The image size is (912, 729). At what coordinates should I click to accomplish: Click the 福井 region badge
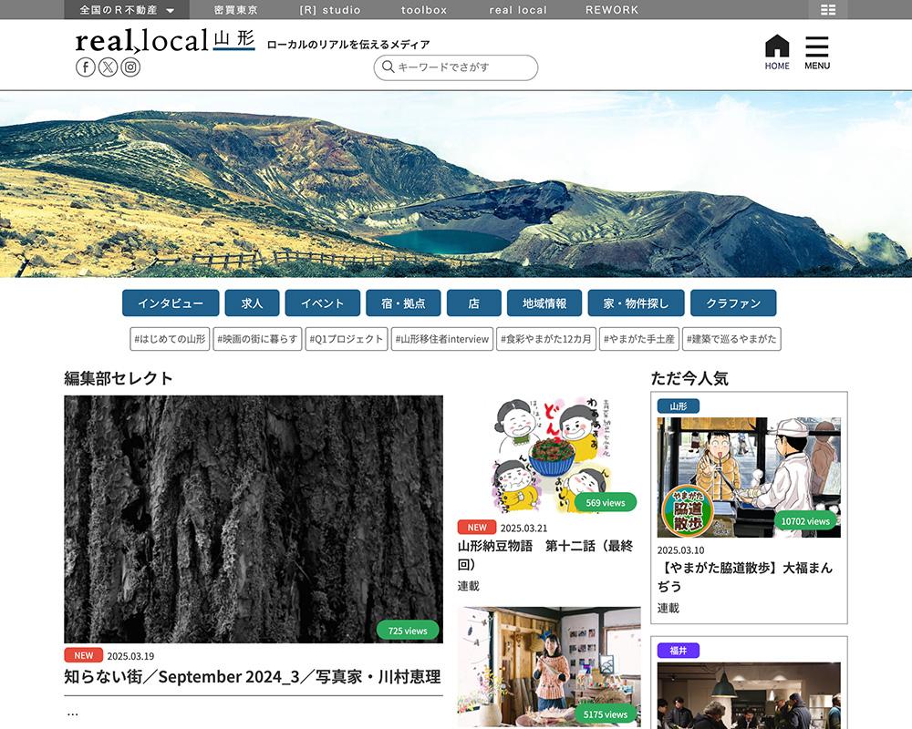point(679,651)
